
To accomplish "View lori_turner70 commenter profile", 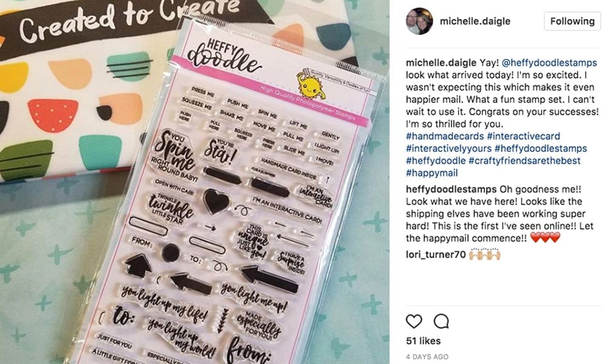I will (436, 255).
